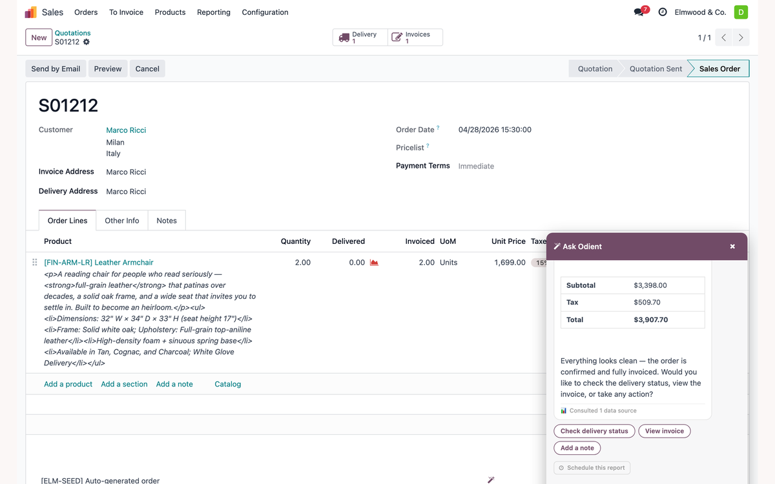The image size is (775, 484).
Task: Click the Invoiced column header
Action: 420,241
